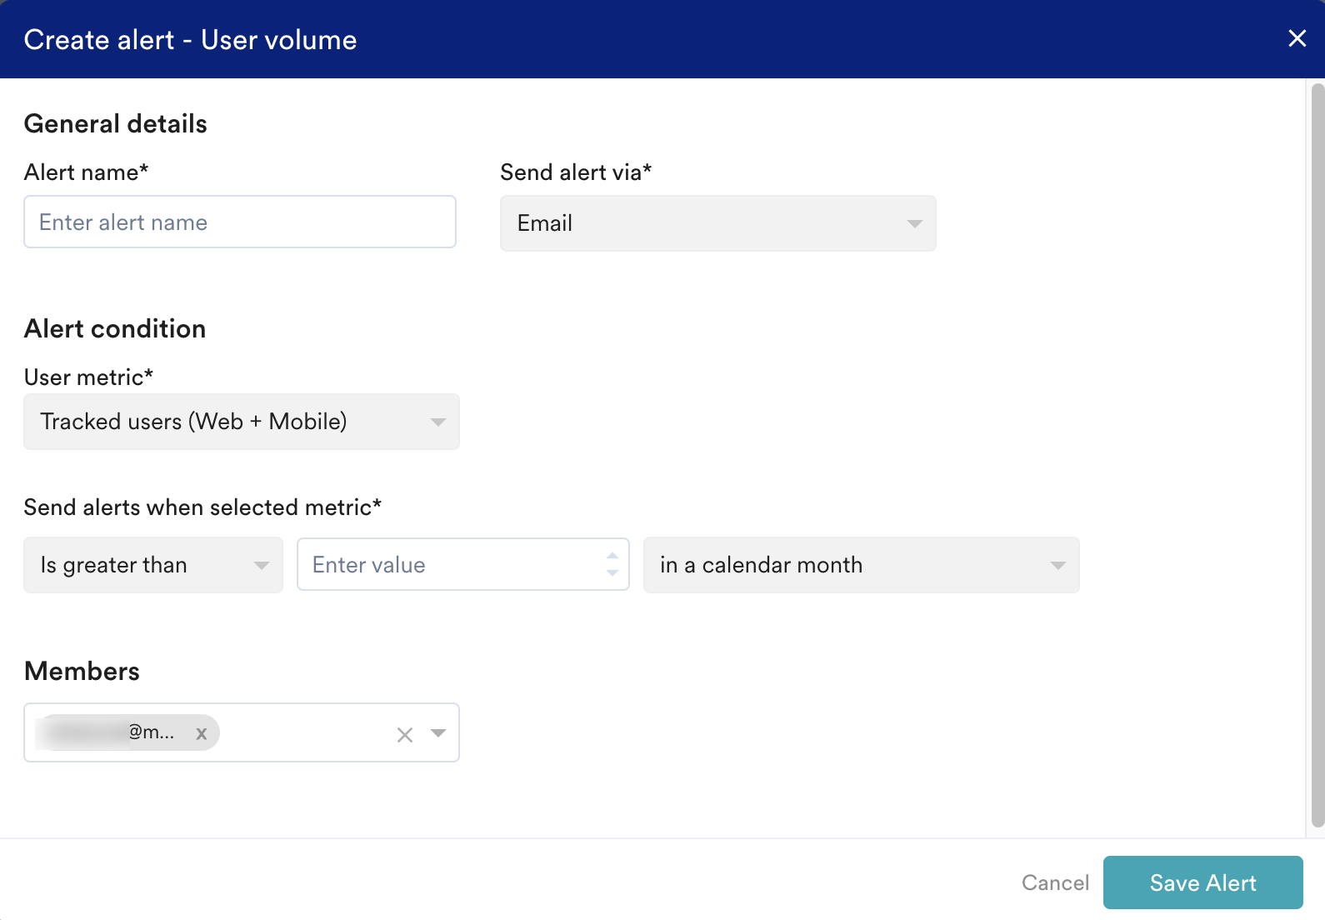Click the Enter value number field
1325x920 pixels.
click(x=450, y=565)
